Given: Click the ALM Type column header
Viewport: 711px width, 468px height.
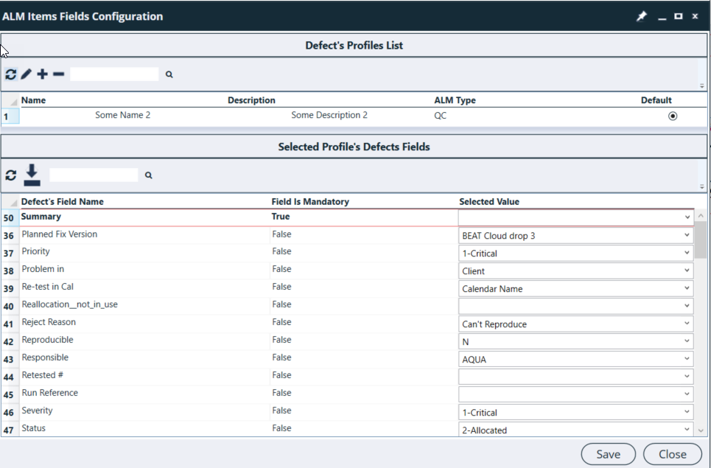Looking at the screenshot, I should pyautogui.click(x=455, y=100).
